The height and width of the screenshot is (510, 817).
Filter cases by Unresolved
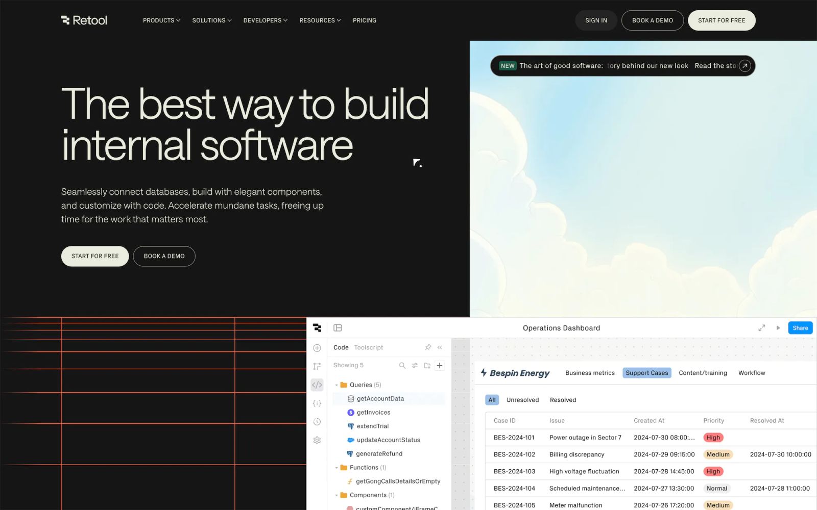[522, 400]
